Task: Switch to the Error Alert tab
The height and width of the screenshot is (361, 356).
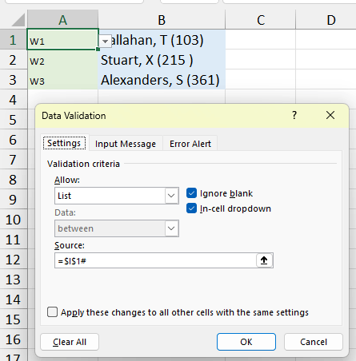Action: 190,144
